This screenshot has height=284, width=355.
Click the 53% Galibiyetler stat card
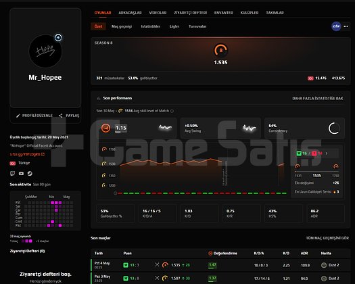point(116,214)
